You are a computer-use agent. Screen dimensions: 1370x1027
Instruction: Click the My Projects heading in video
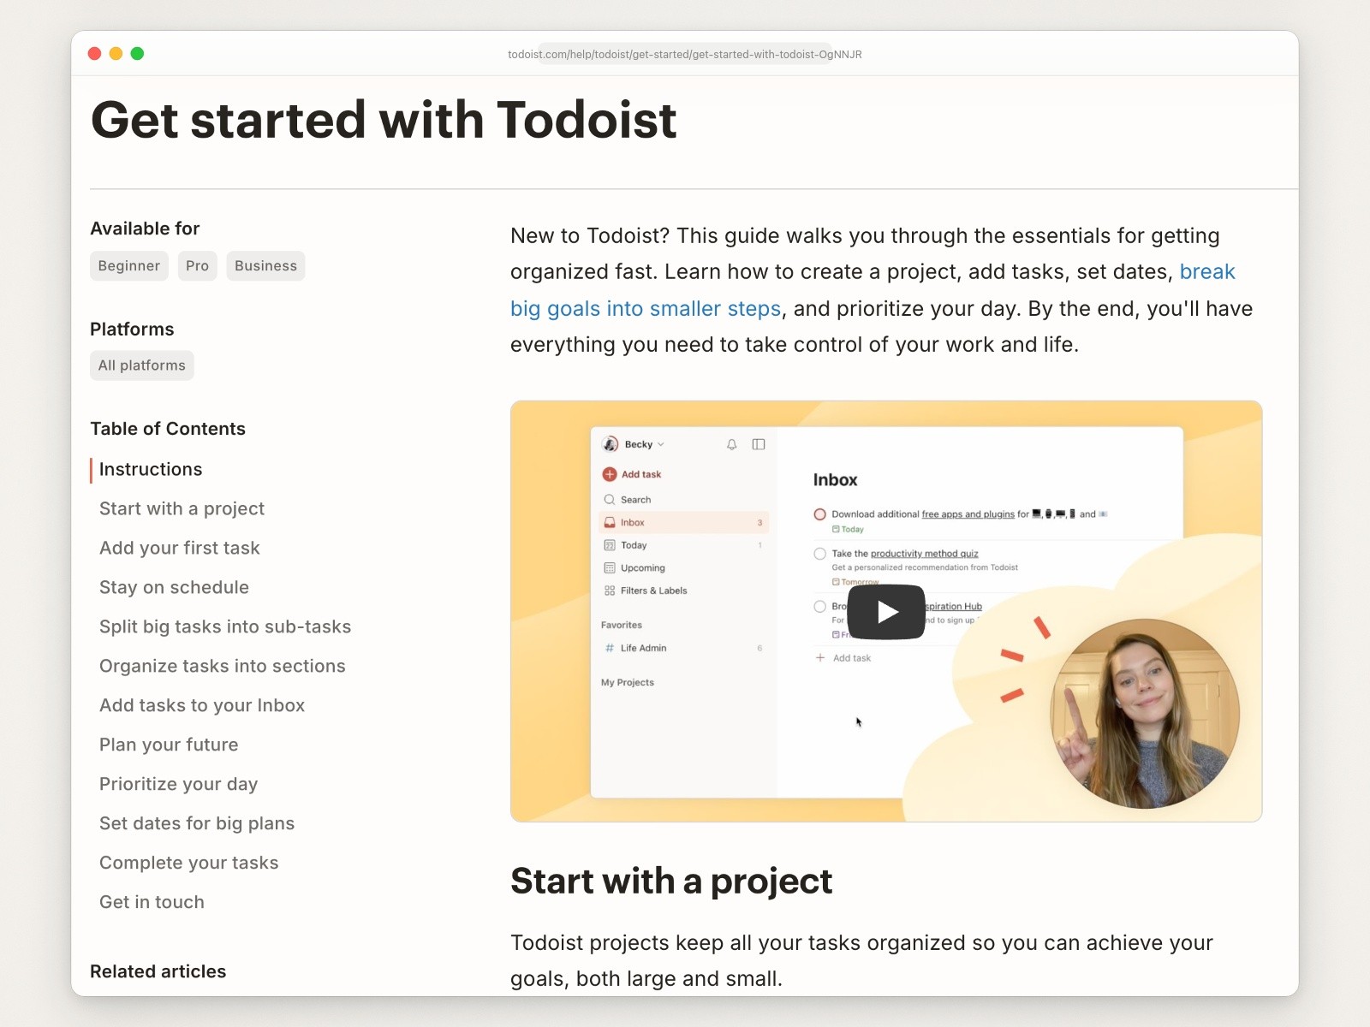tap(628, 682)
